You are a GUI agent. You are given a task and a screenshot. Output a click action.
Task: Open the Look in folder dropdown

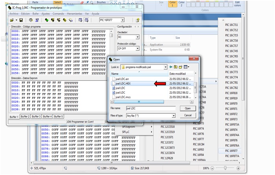[x=165, y=67]
